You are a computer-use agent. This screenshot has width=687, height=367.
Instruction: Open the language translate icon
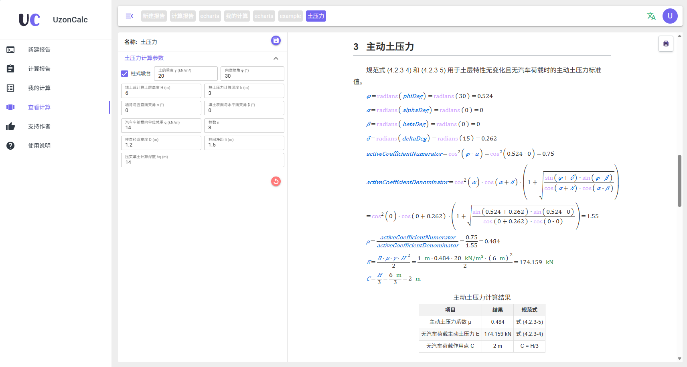tap(651, 16)
